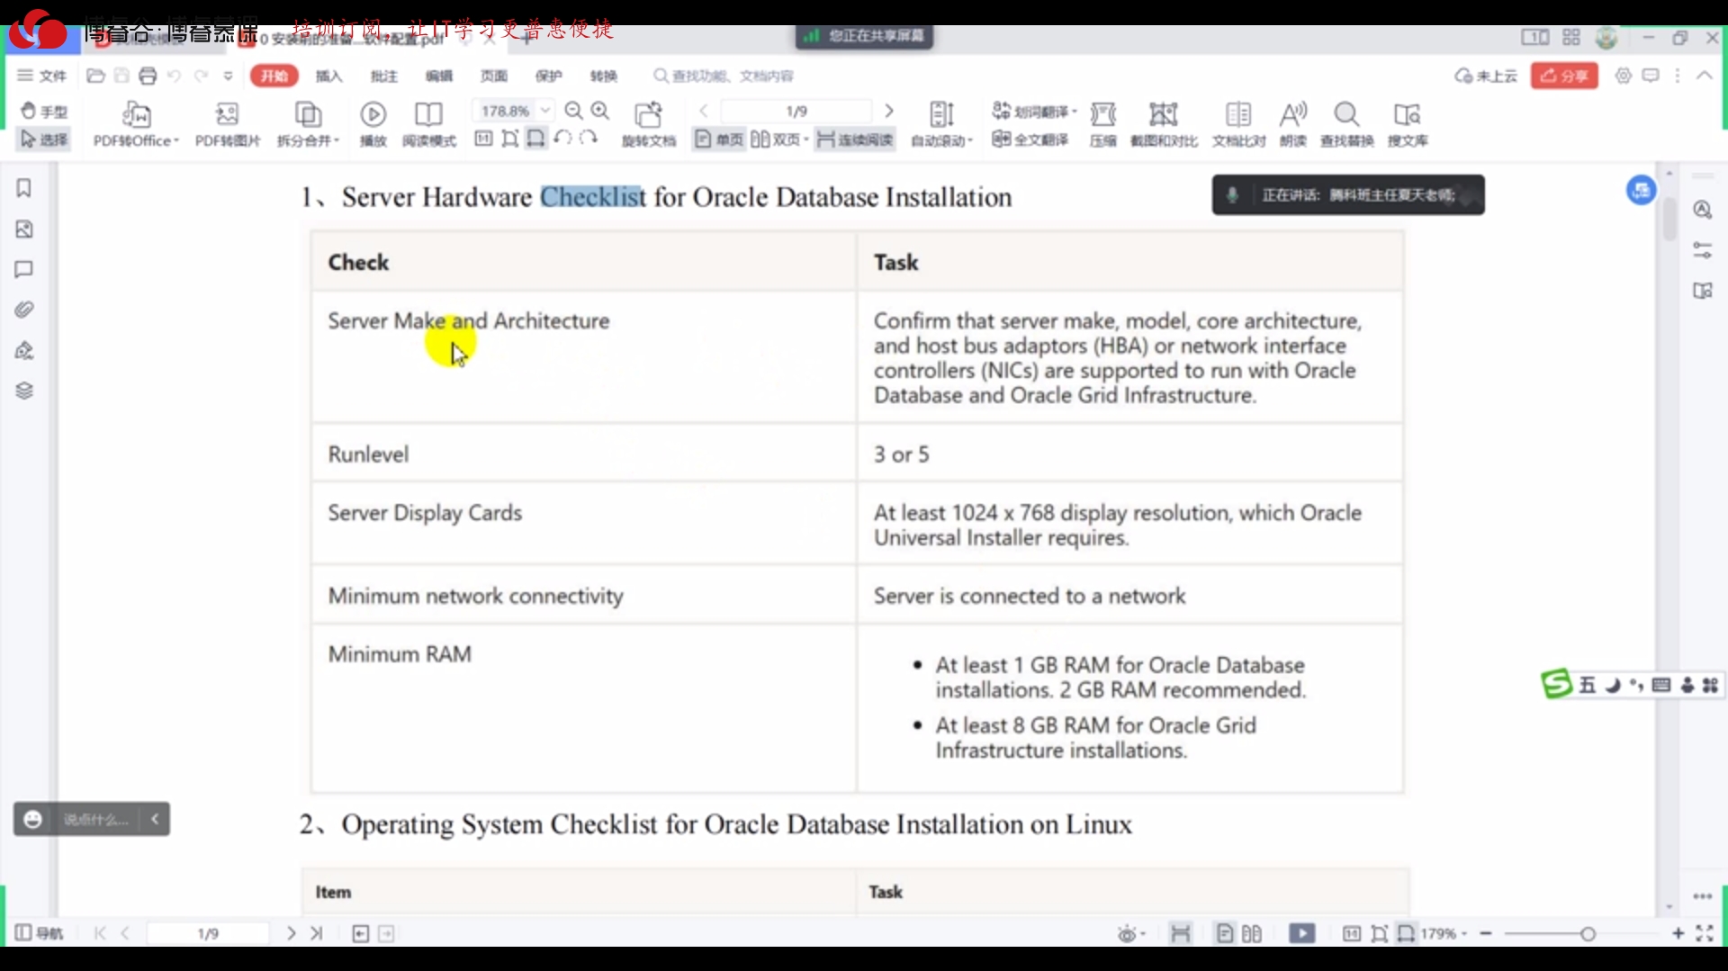This screenshot has height=971, width=1728.
Task: Toggle 连续阅读 continuous reading
Action: point(855,139)
